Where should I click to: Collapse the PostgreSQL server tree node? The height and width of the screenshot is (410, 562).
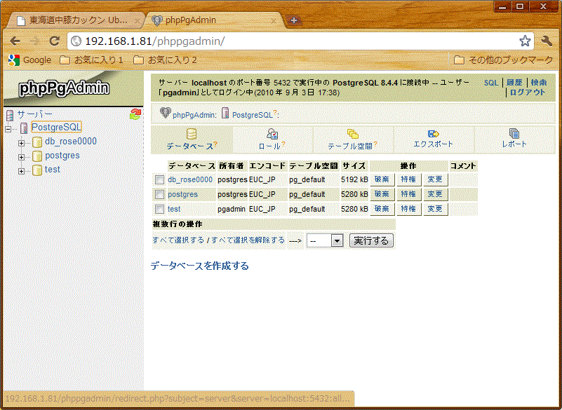pos(8,129)
